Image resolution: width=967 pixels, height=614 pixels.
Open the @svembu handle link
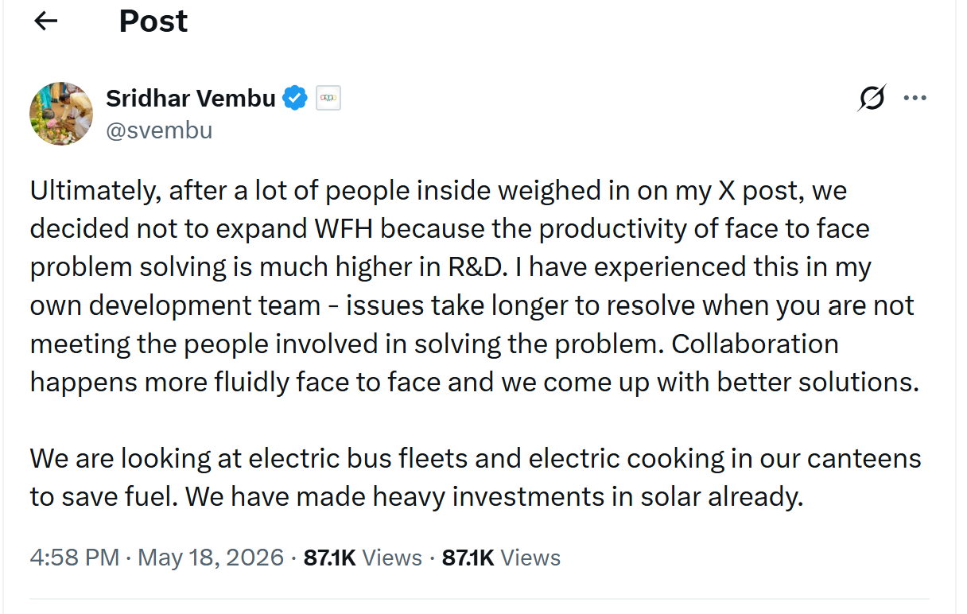pyautogui.click(x=159, y=130)
